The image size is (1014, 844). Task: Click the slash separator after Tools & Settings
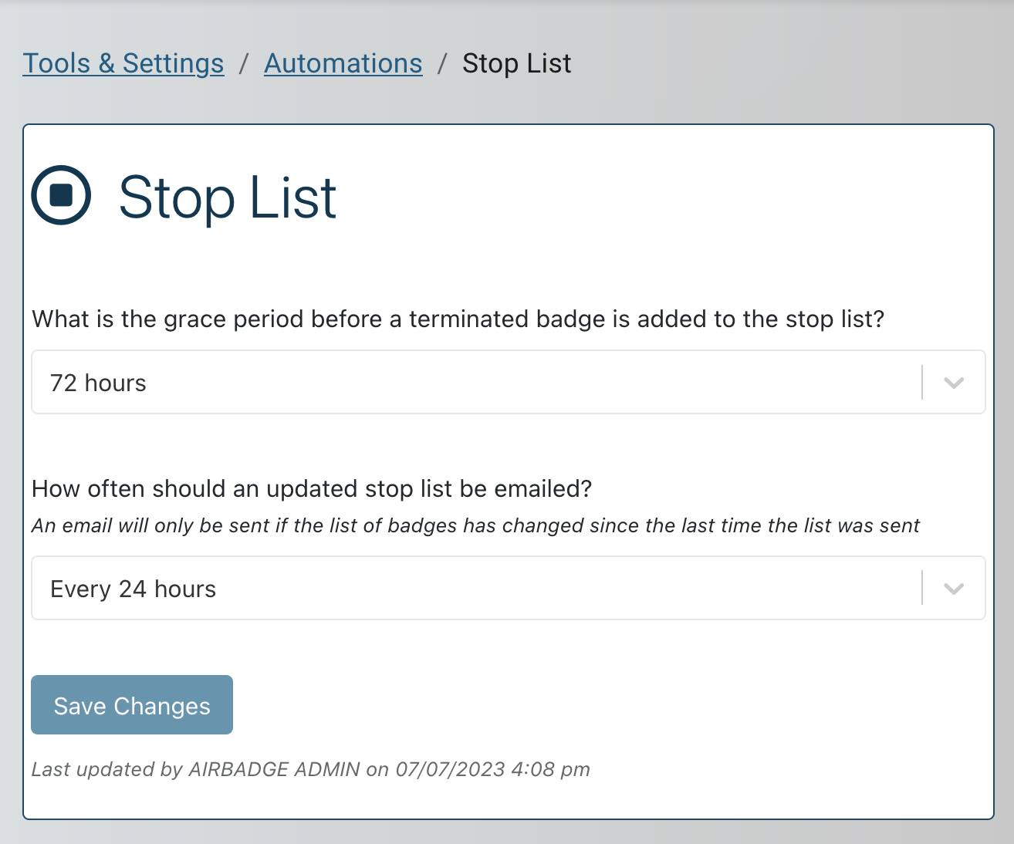click(x=244, y=63)
